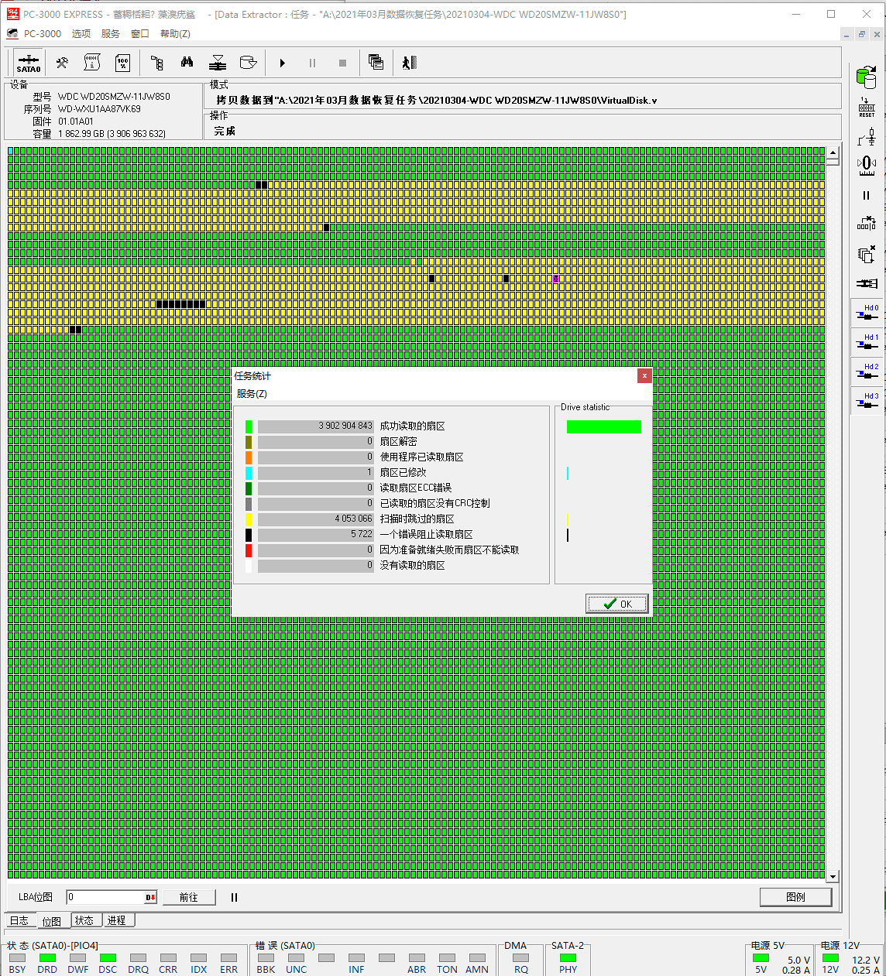Screen dimensions: 886x976
Task: Click pause icon beside 前往 button
Action: (x=234, y=897)
